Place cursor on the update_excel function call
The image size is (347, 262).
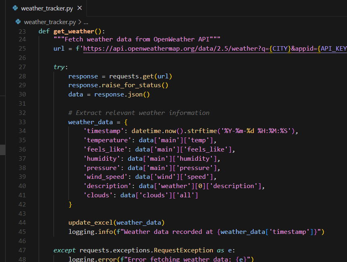[90, 222]
